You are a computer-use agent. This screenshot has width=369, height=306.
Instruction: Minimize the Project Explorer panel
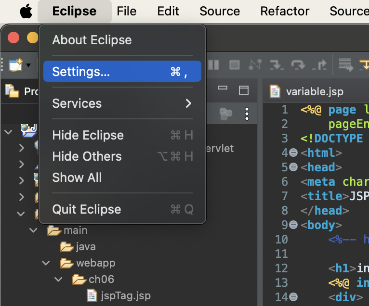click(x=223, y=89)
